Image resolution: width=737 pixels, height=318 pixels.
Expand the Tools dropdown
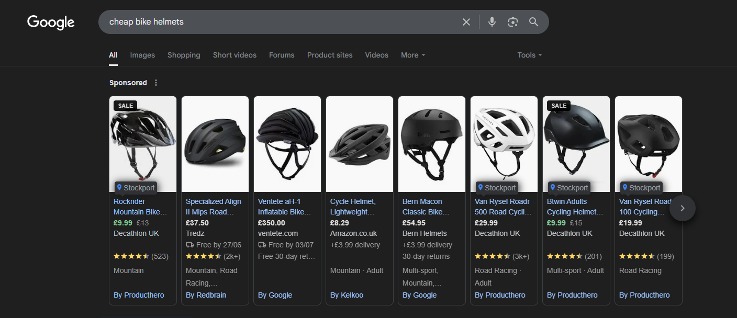click(x=530, y=55)
